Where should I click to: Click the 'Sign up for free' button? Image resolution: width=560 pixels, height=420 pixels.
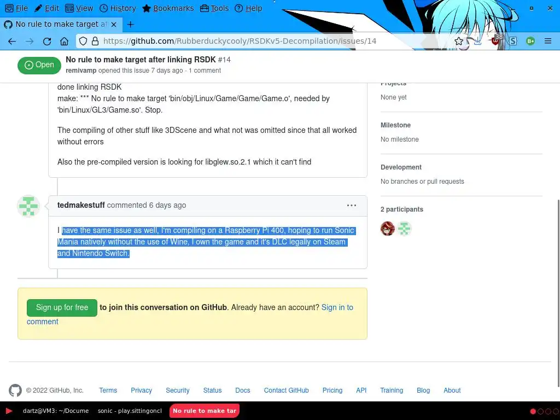click(62, 307)
